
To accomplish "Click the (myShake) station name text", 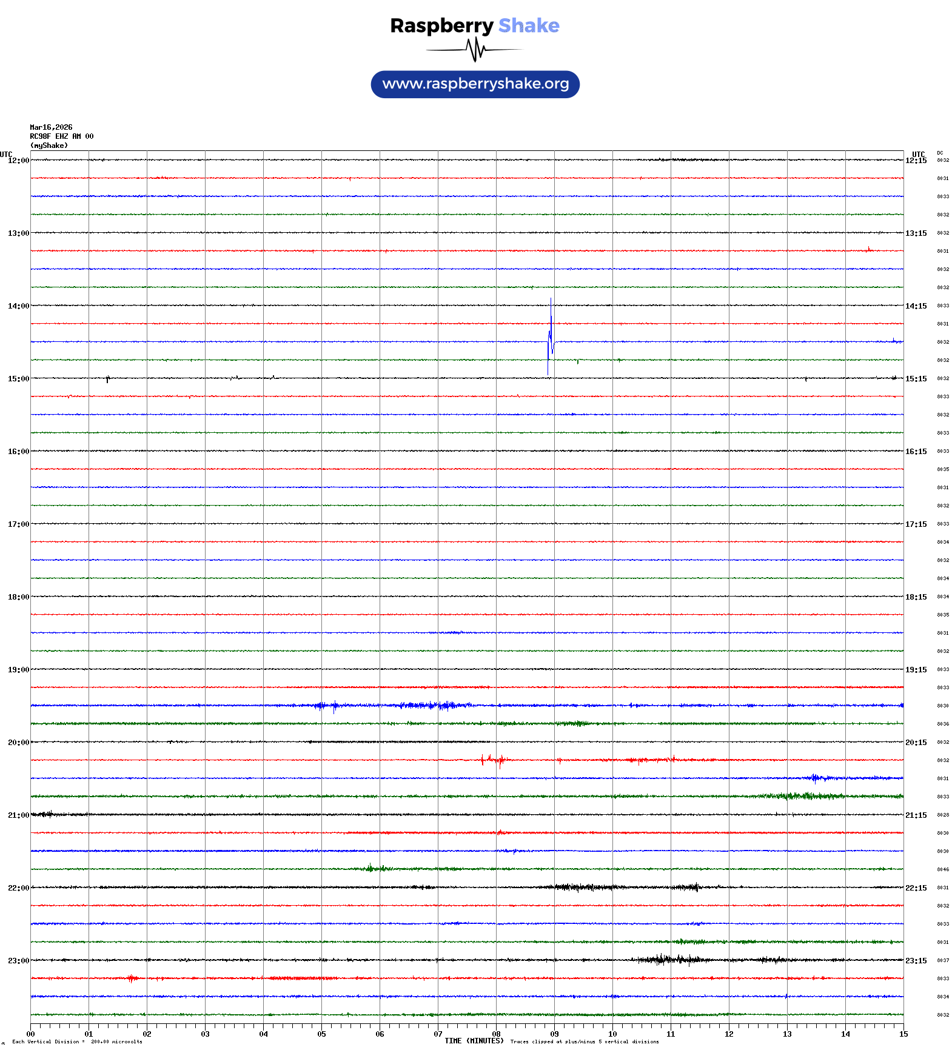I will coord(49,145).
